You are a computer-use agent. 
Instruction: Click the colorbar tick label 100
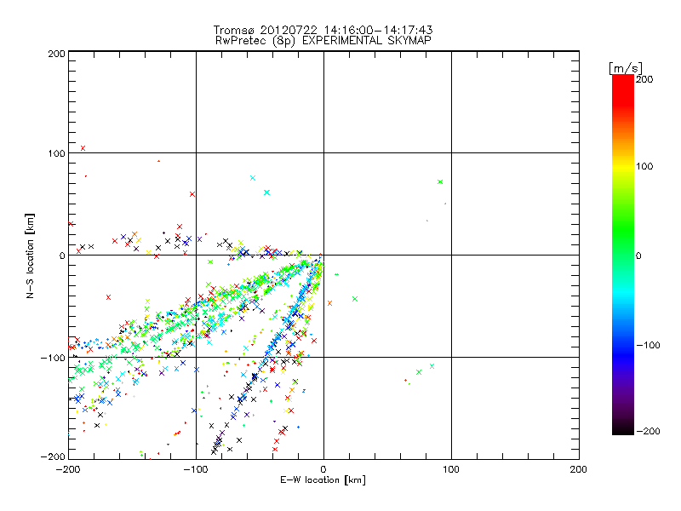644,166
